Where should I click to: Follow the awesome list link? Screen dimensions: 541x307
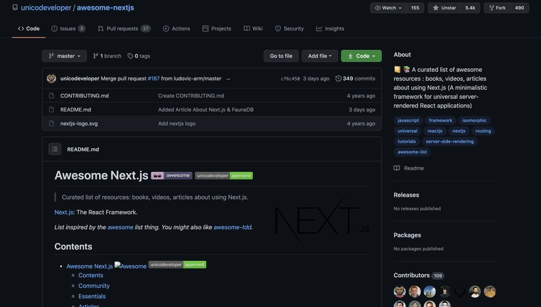[120, 227]
